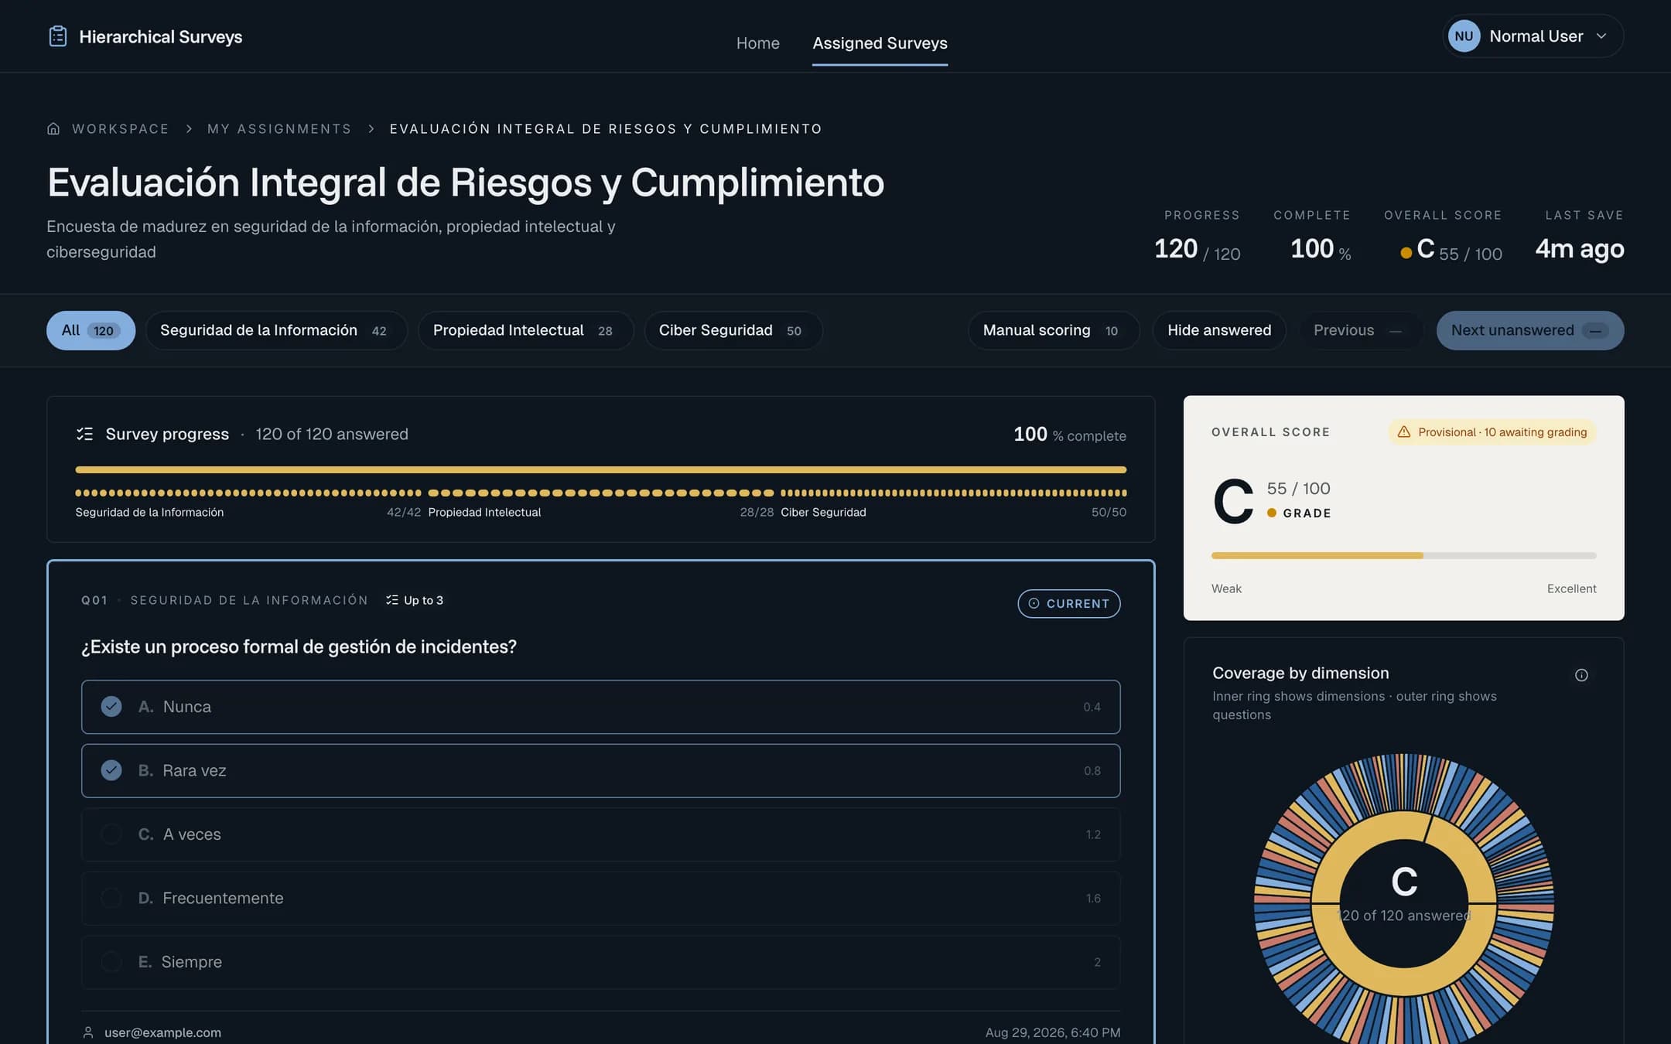The width and height of the screenshot is (1671, 1044).
Task: Open the Assigned Surveys nav tab
Action: (880, 43)
